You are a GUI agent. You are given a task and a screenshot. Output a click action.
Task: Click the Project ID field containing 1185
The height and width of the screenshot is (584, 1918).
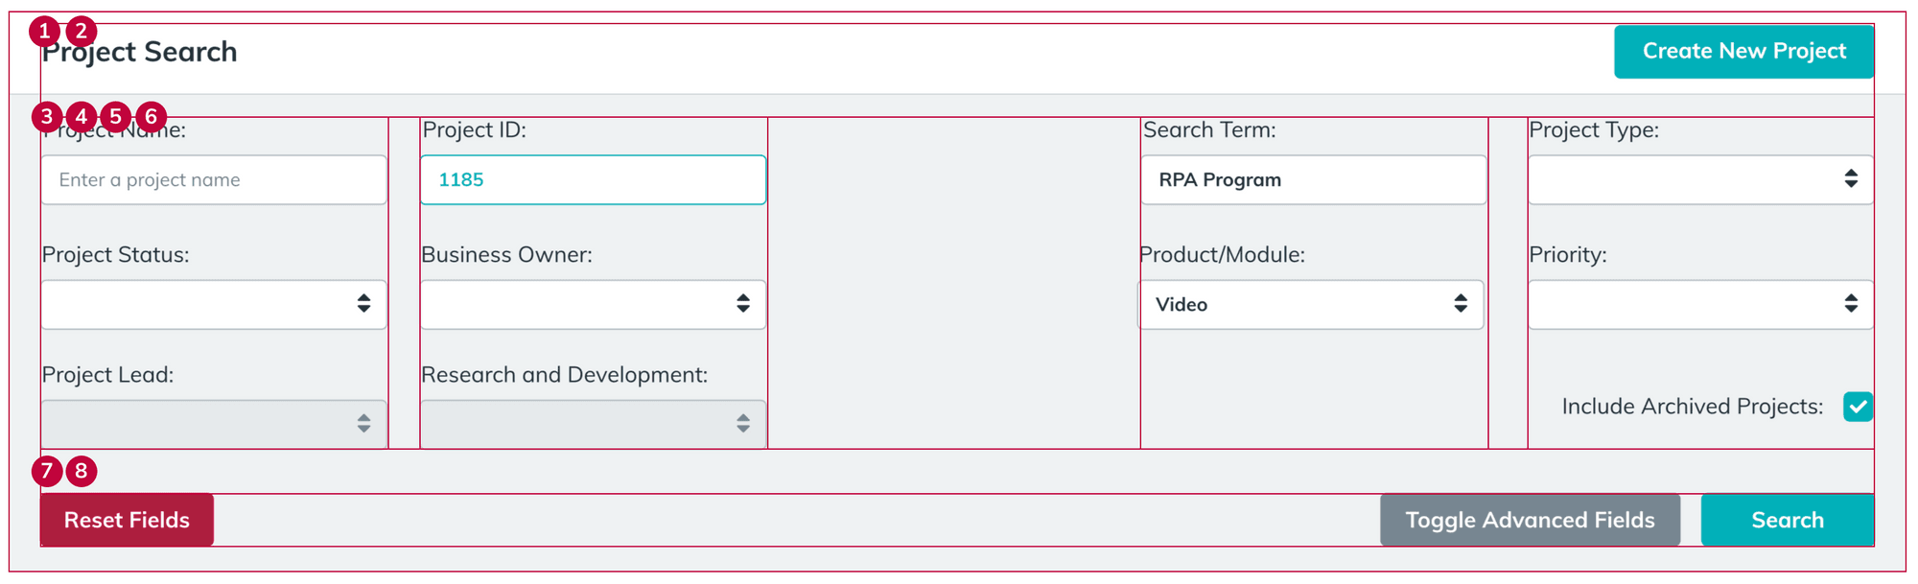tap(593, 180)
